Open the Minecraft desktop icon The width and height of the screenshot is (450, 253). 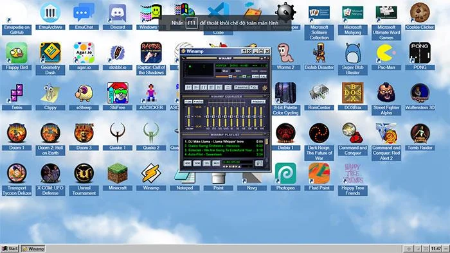(118, 177)
